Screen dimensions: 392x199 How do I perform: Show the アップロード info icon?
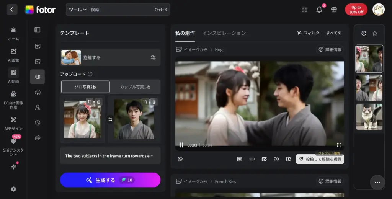coord(90,74)
